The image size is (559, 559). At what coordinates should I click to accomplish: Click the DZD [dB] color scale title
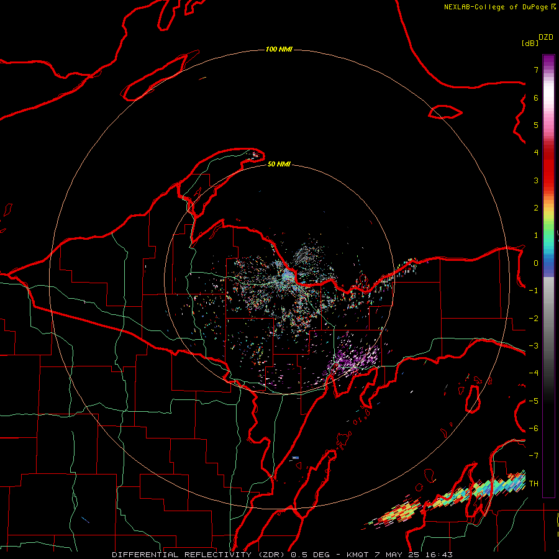click(537, 40)
